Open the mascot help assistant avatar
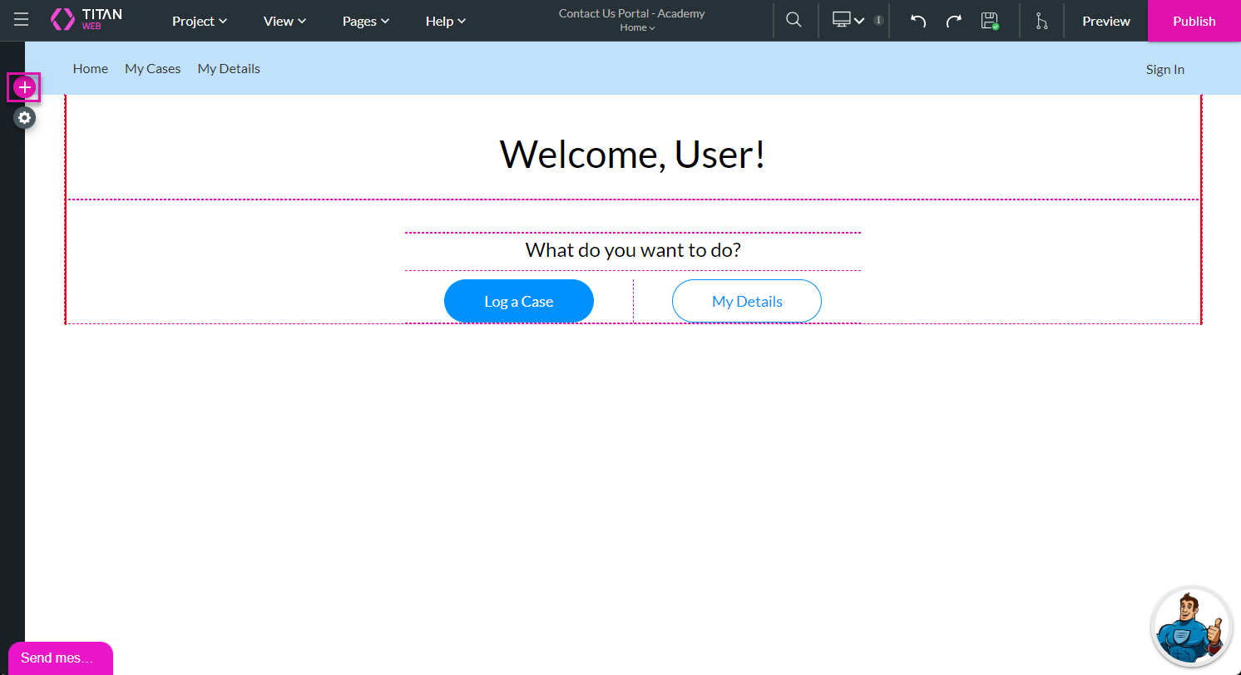This screenshot has width=1241, height=675. [1192, 628]
